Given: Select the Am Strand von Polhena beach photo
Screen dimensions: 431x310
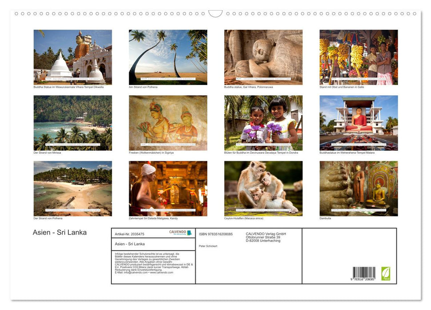Looking at the screenshot, I should tap(168, 57).
